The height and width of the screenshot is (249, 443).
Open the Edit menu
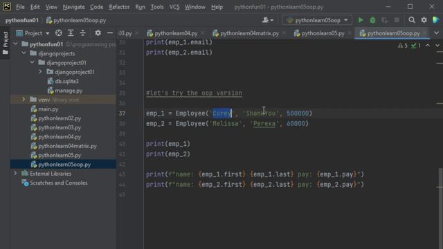point(35,7)
